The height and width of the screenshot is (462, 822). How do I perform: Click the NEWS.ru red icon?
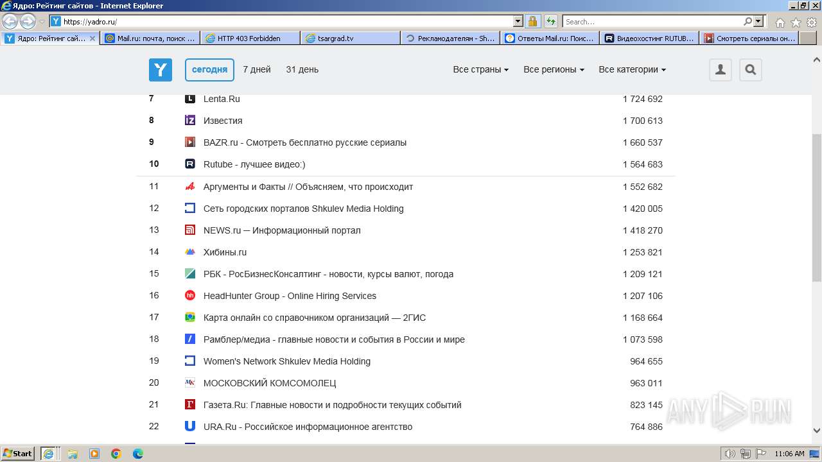point(190,230)
